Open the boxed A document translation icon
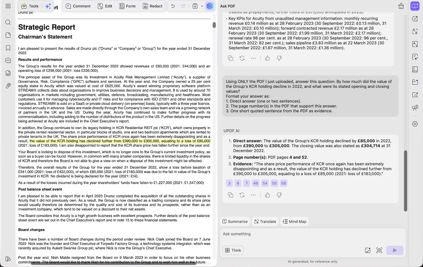The height and width of the screenshot is (267, 423). click(415, 44)
